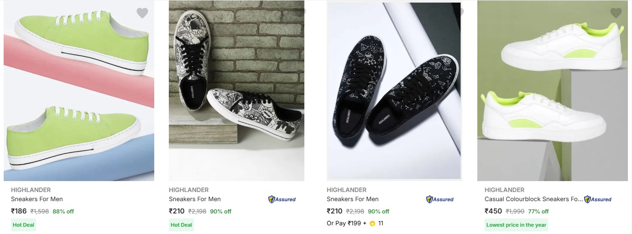The width and height of the screenshot is (632, 234).
Task: Click the ₹450 price
Action: (493, 211)
